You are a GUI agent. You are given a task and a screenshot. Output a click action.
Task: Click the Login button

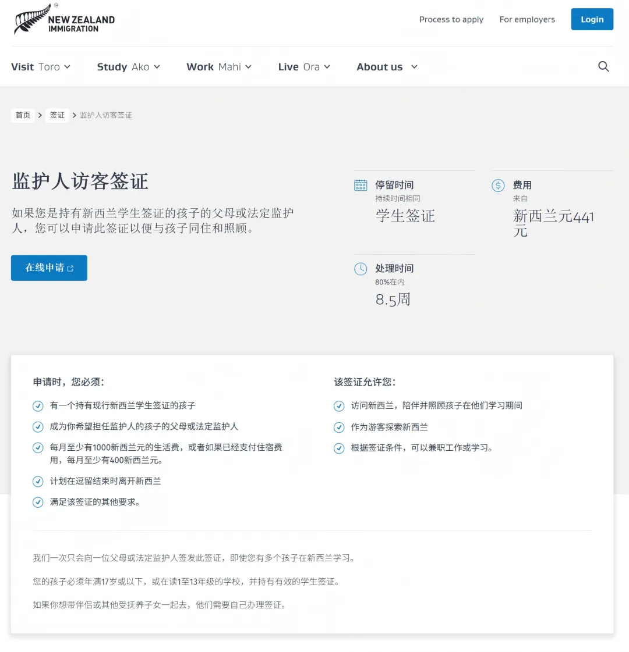tap(592, 19)
